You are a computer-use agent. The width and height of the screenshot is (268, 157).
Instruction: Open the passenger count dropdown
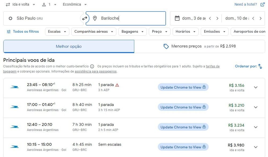coord(49,5)
